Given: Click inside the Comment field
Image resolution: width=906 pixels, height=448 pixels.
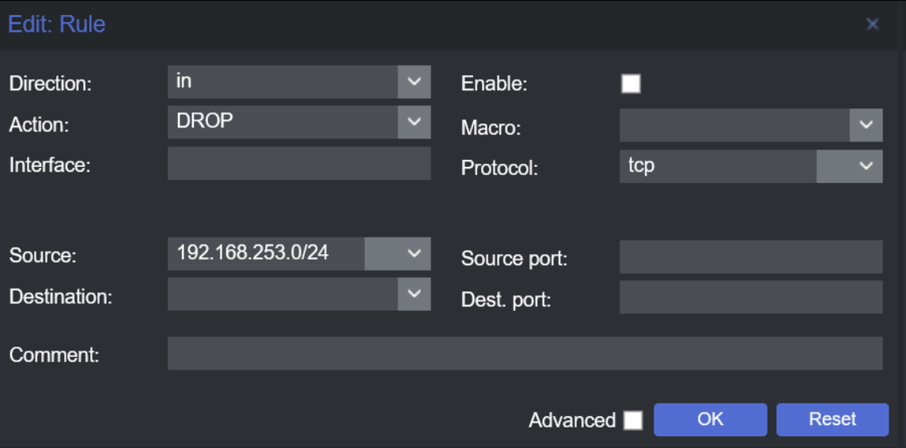Looking at the screenshot, I should click(525, 353).
